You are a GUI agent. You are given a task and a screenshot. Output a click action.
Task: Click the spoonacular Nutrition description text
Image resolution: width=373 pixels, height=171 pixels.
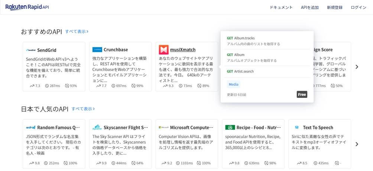[x=253, y=142]
